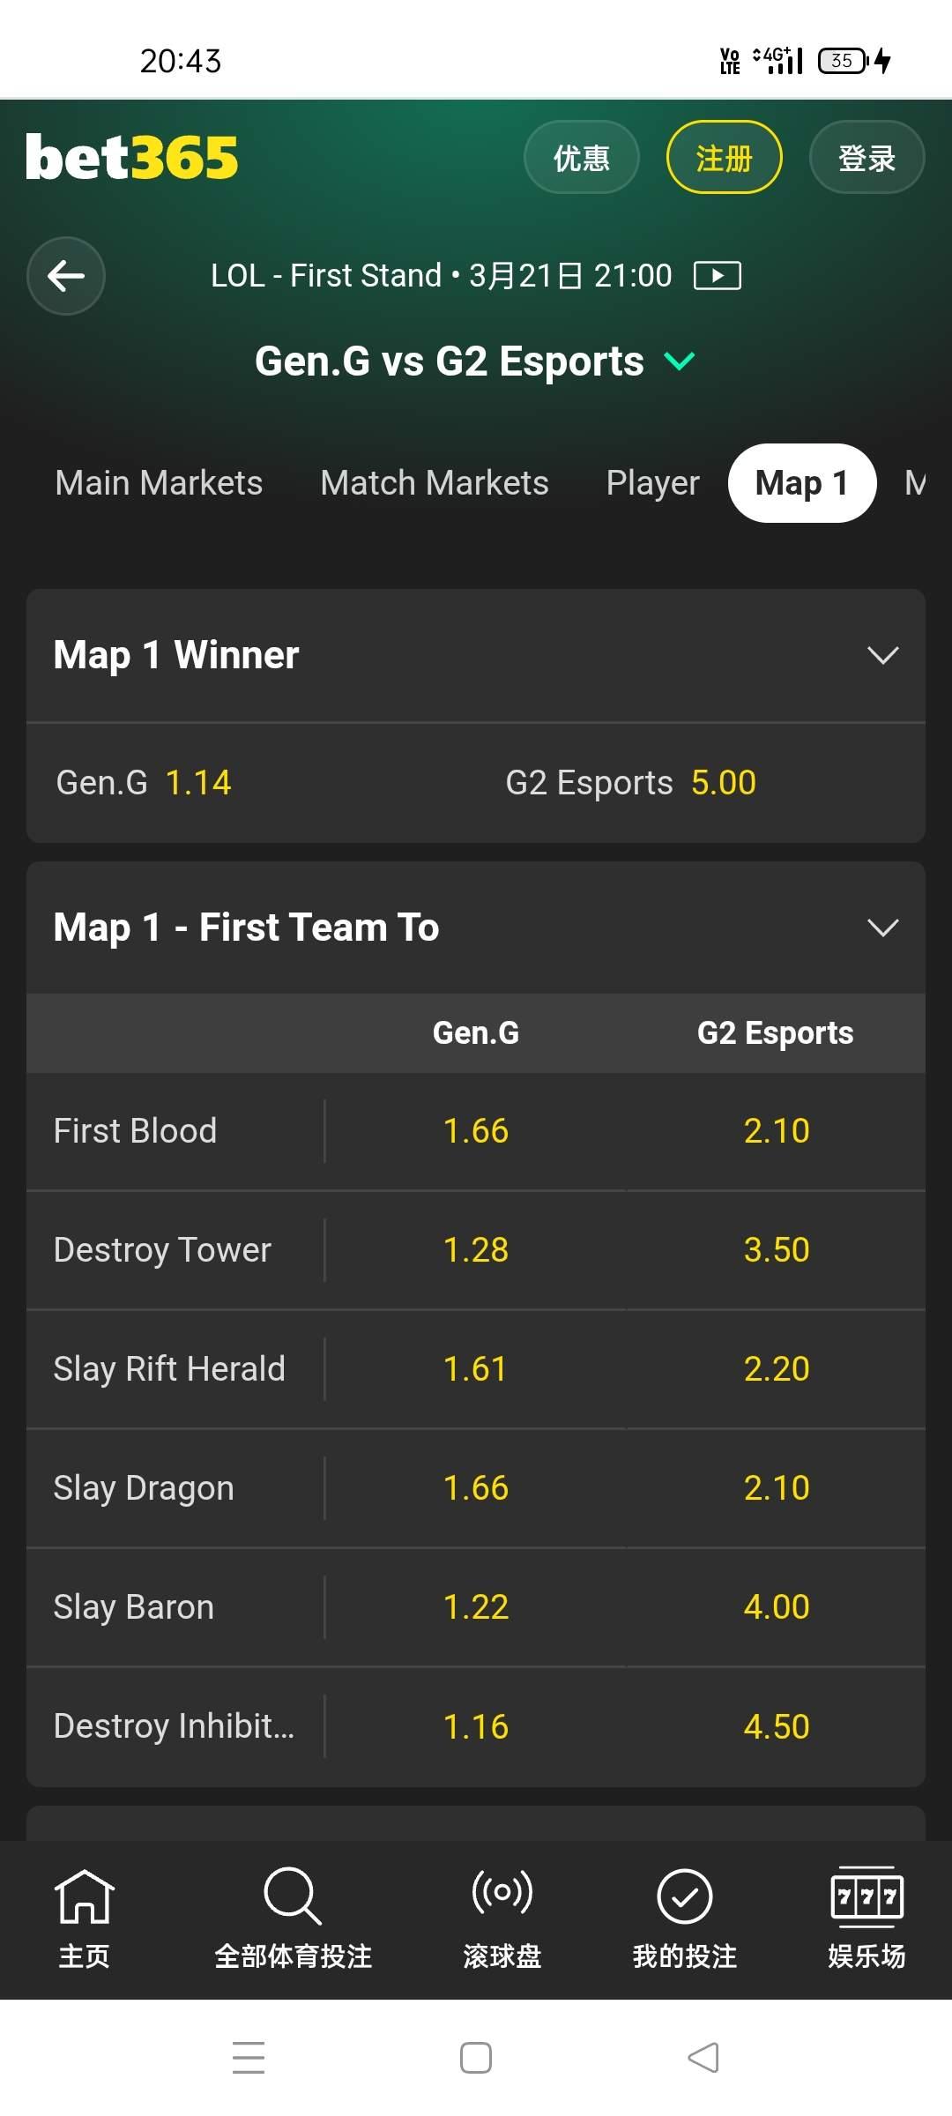
Task: Tap the back arrow icon
Action: (x=66, y=276)
